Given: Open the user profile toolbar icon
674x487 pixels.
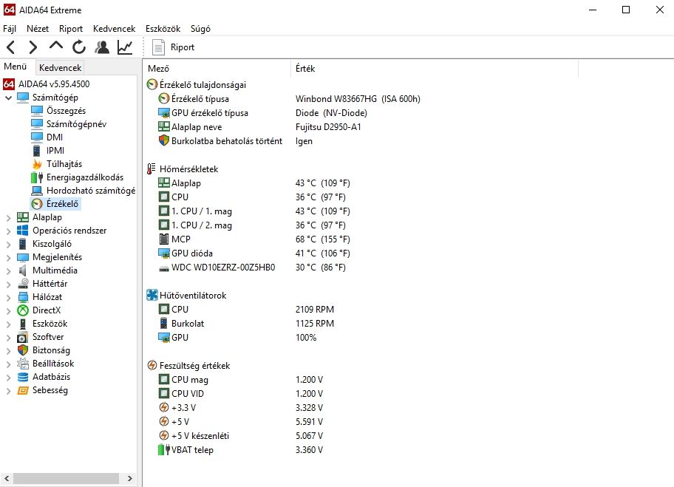Looking at the screenshot, I should (x=102, y=47).
